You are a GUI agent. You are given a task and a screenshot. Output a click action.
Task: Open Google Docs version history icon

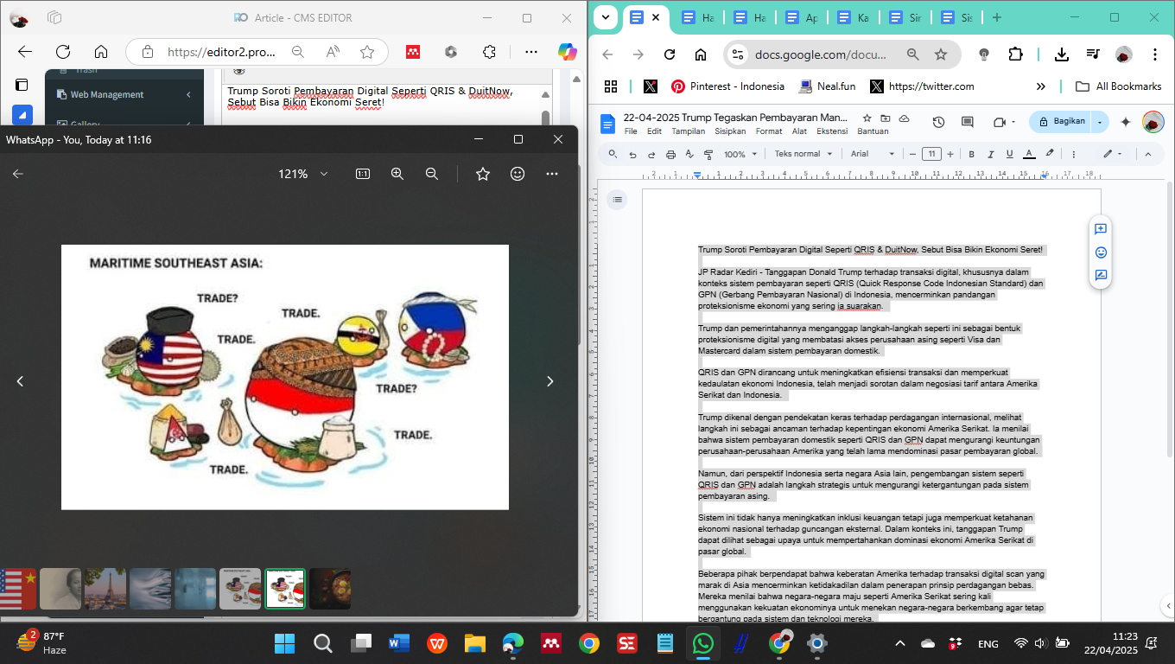click(938, 122)
